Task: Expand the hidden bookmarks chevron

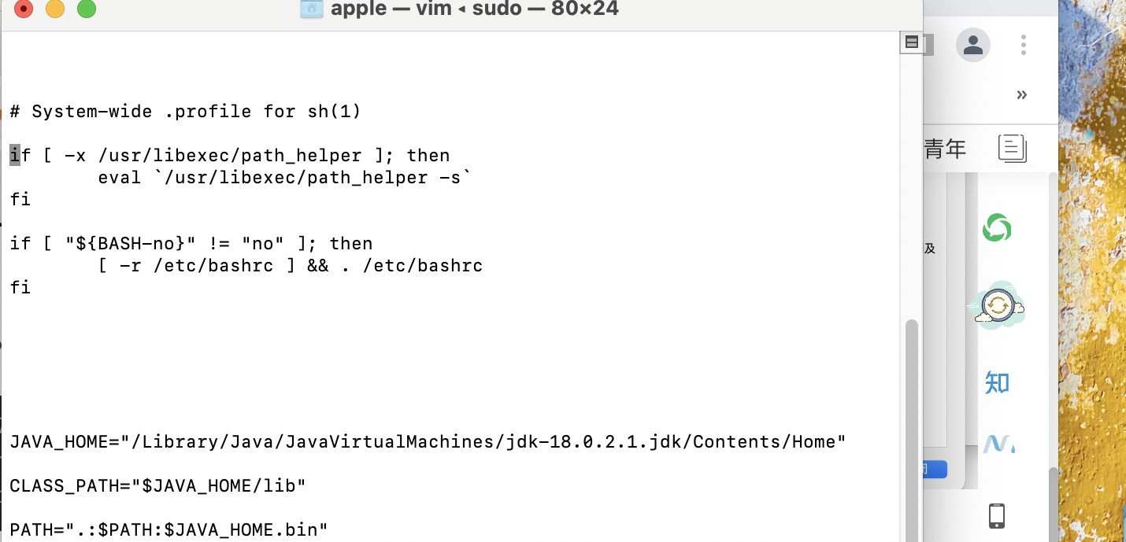Action: 1021,95
